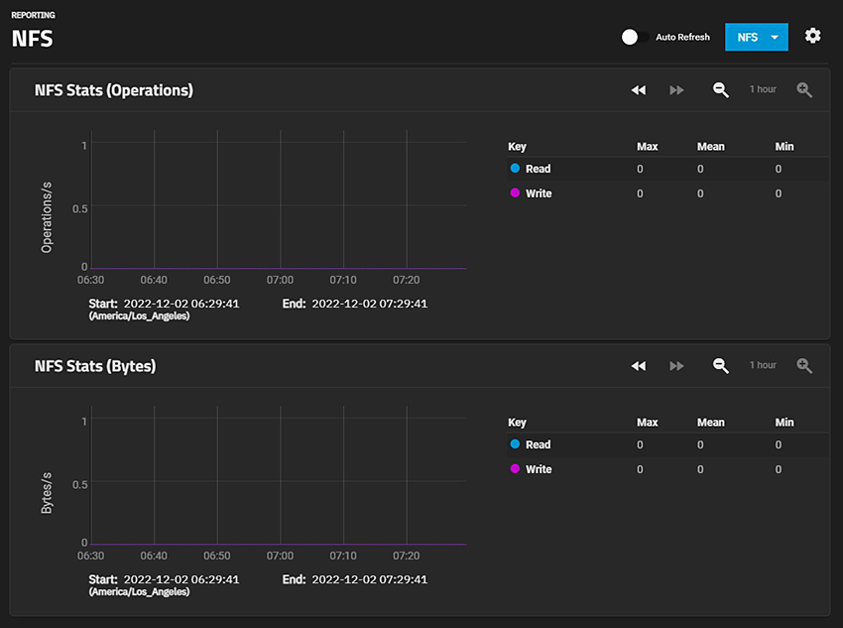Enable the Auto Refresh toggle
This screenshot has height=628, width=843.
[635, 37]
